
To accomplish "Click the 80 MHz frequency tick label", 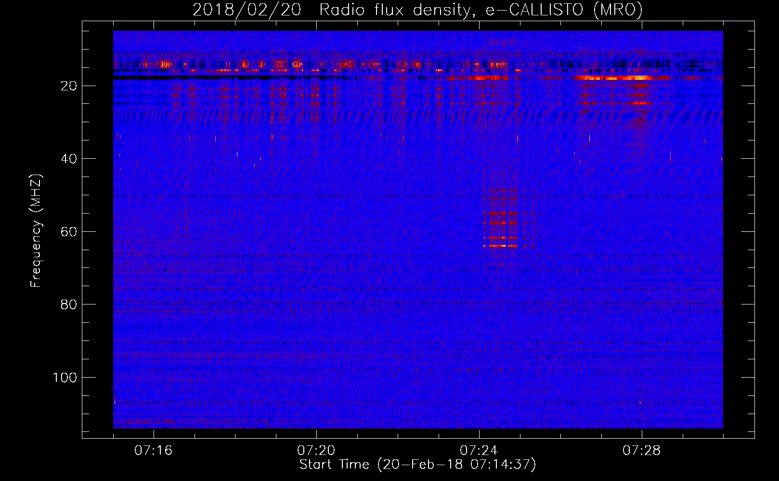I will [69, 304].
